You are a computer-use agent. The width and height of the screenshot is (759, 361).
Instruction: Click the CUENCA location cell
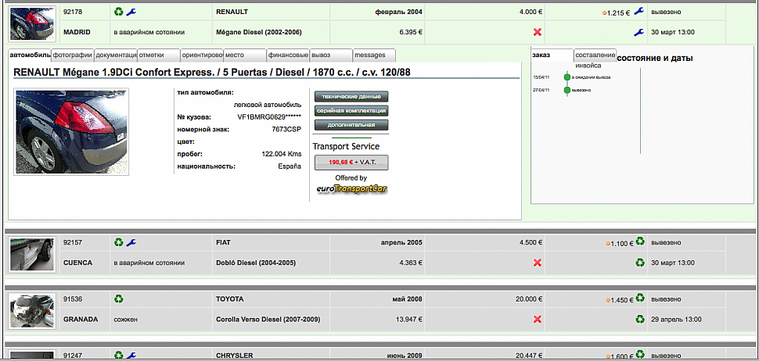point(85,263)
